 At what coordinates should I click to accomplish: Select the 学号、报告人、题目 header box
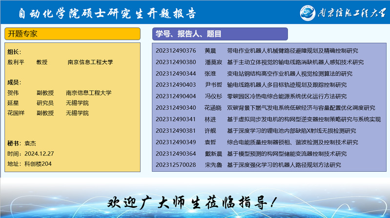(x=220, y=34)
